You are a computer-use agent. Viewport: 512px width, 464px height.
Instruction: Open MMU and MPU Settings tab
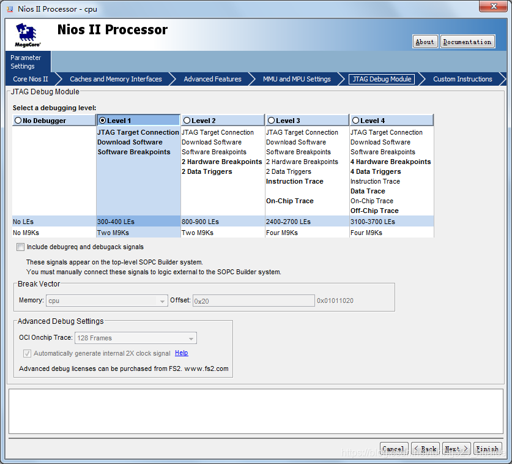(x=297, y=79)
